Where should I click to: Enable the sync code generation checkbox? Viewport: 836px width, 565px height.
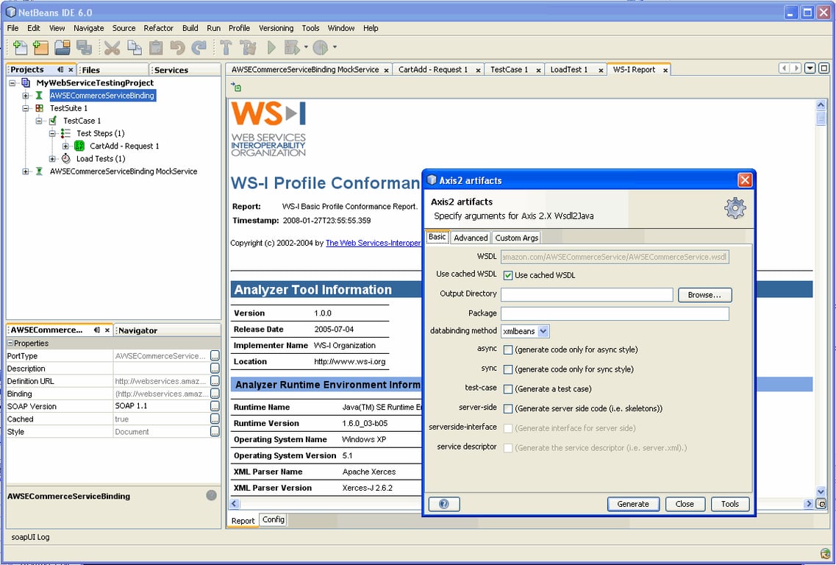tap(507, 369)
